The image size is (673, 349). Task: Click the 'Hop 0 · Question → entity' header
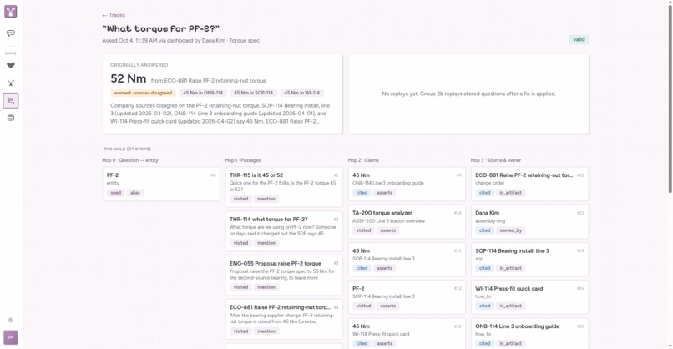130,160
